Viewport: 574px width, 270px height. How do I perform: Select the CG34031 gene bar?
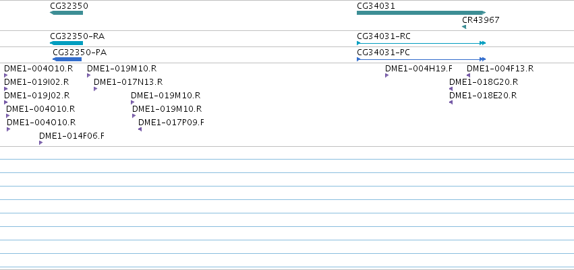(x=422, y=13)
